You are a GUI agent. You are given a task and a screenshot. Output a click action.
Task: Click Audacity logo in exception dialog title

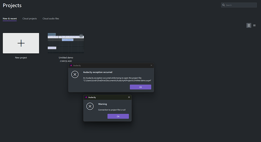[71, 65]
